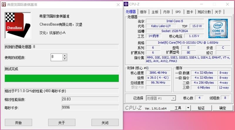Image resolution: width=235 pixels, height=130 pixels.
Task: Click the technology value 14 纳米
Action: coord(154,36)
